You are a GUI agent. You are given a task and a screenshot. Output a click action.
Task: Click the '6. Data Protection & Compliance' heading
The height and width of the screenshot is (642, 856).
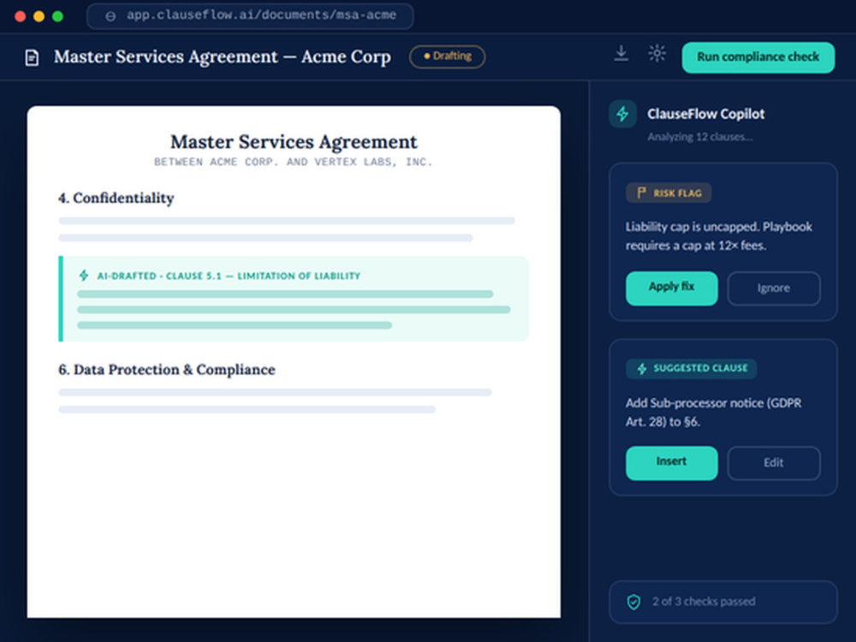point(167,370)
